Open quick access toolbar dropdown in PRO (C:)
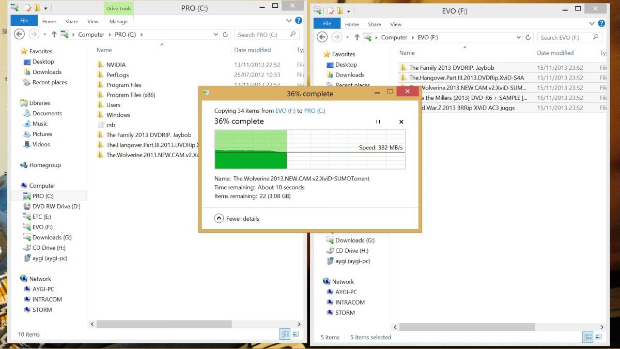 tap(45, 8)
